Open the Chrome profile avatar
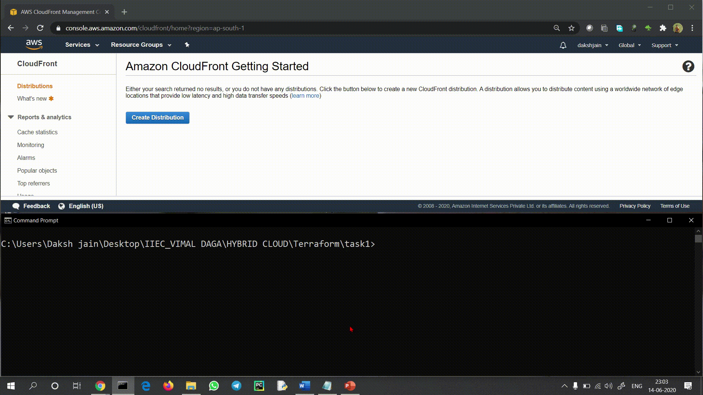Viewport: 703px width, 395px height. (678, 28)
